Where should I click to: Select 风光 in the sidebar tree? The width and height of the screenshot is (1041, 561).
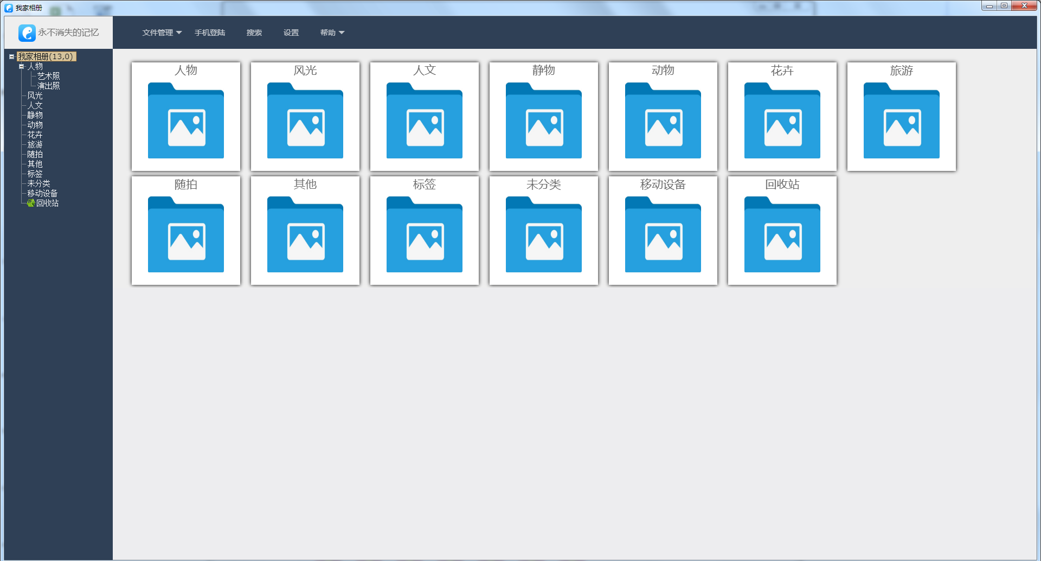35,95
